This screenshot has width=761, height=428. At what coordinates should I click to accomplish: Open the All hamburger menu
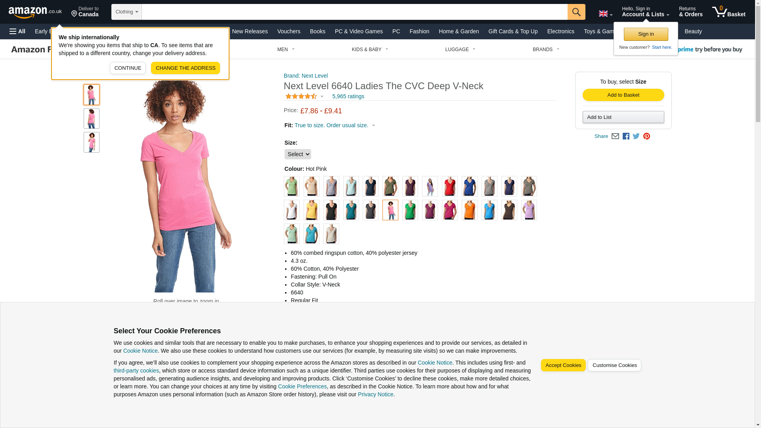click(17, 31)
